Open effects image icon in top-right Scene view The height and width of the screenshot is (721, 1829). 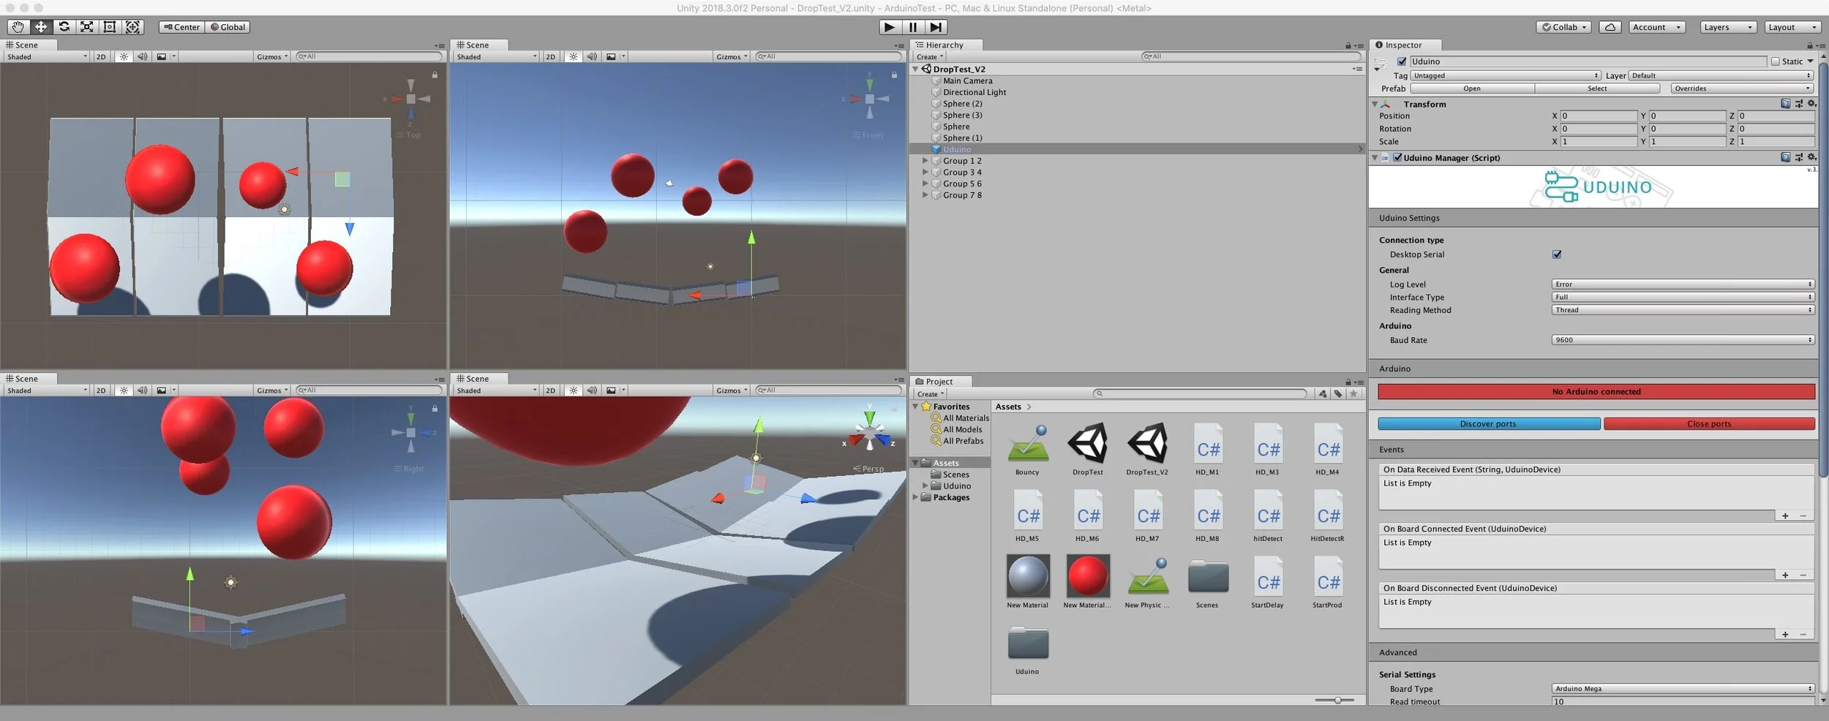coord(611,56)
